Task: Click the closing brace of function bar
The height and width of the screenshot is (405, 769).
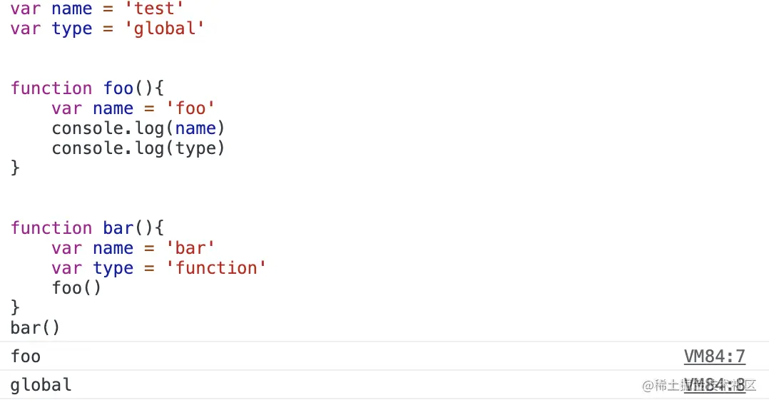Action: (x=15, y=307)
